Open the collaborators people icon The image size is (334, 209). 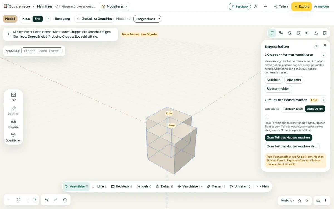(x=256, y=6)
